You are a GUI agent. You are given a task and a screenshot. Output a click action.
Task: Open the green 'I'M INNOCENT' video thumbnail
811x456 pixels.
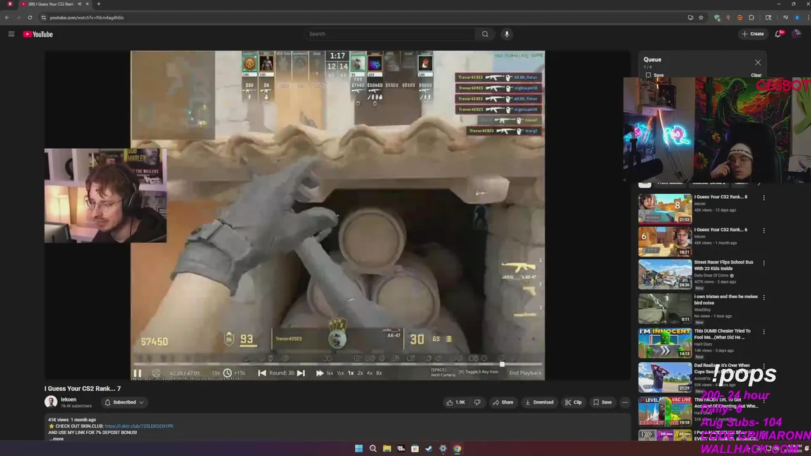[x=665, y=343]
